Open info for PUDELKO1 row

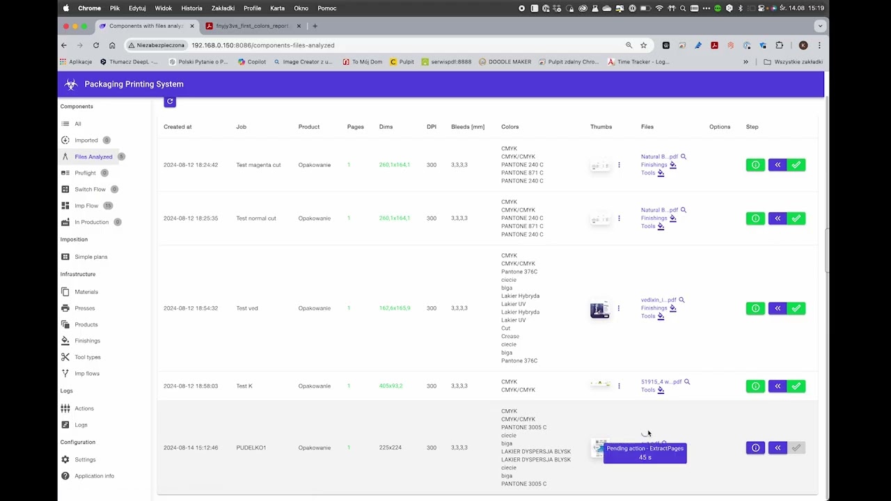(x=755, y=448)
